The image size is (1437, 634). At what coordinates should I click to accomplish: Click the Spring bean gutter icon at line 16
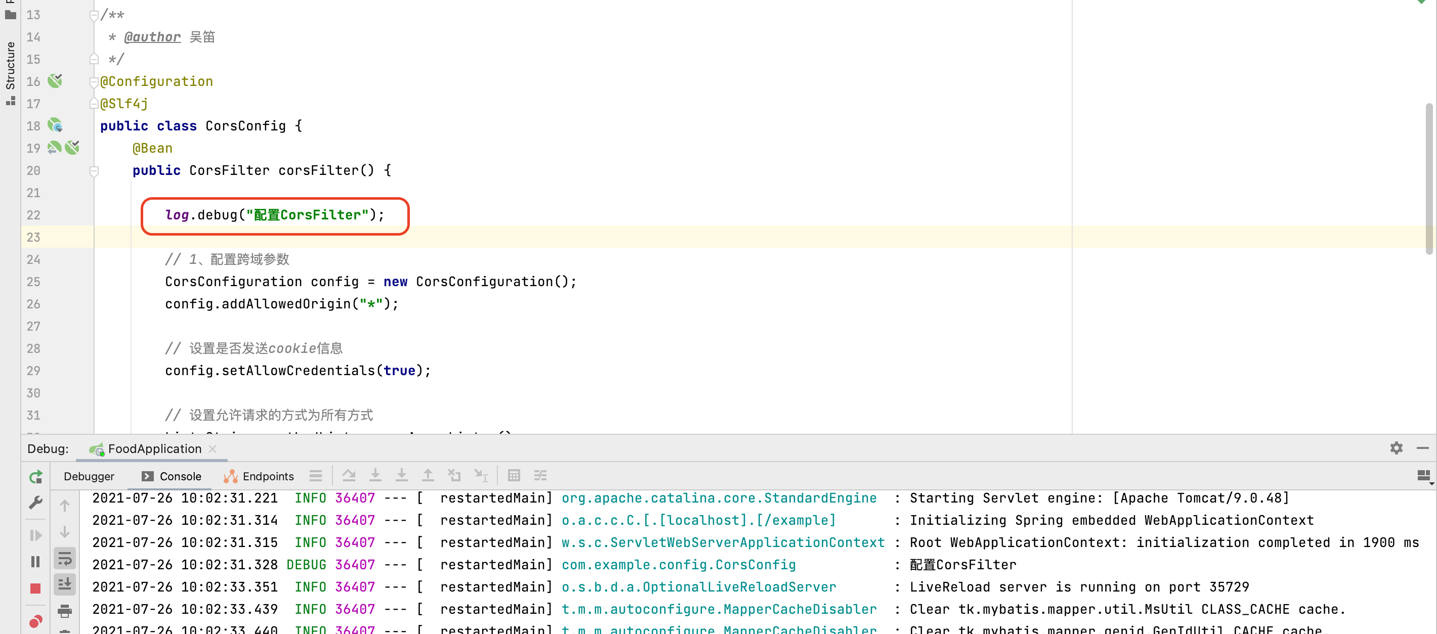[55, 81]
